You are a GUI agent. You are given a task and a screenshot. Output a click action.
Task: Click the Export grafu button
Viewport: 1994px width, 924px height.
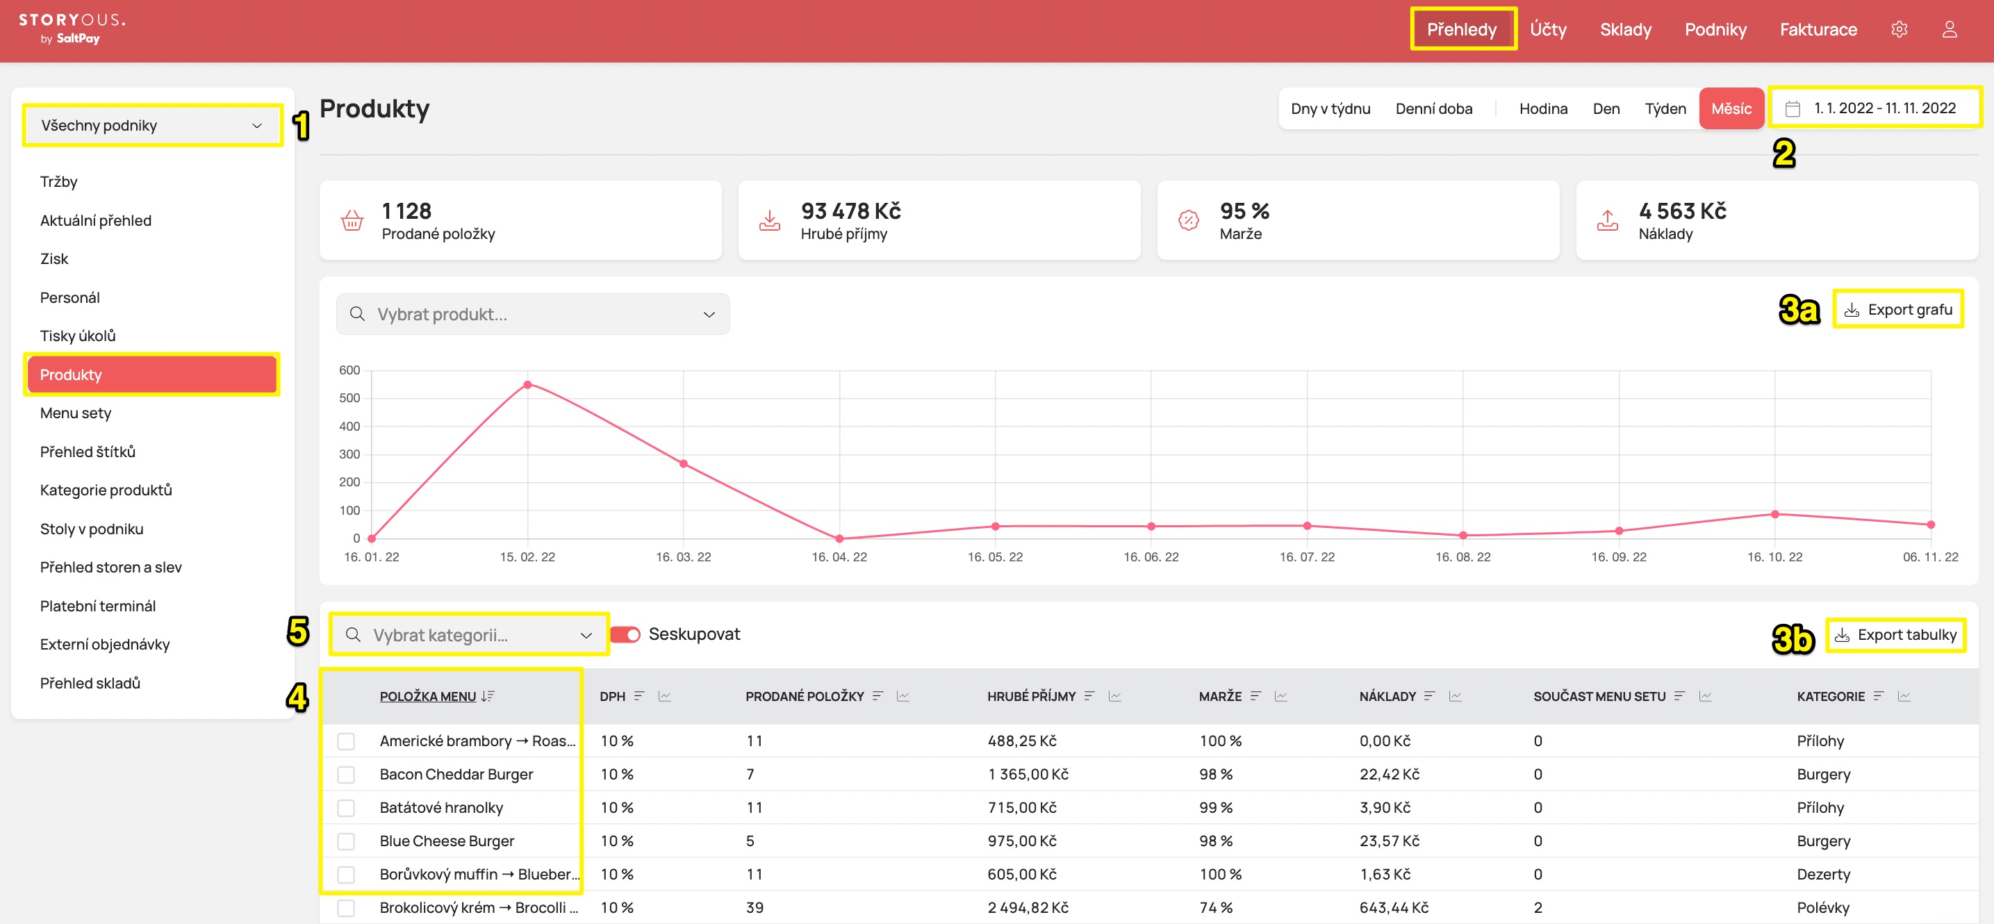[1898, 310]
